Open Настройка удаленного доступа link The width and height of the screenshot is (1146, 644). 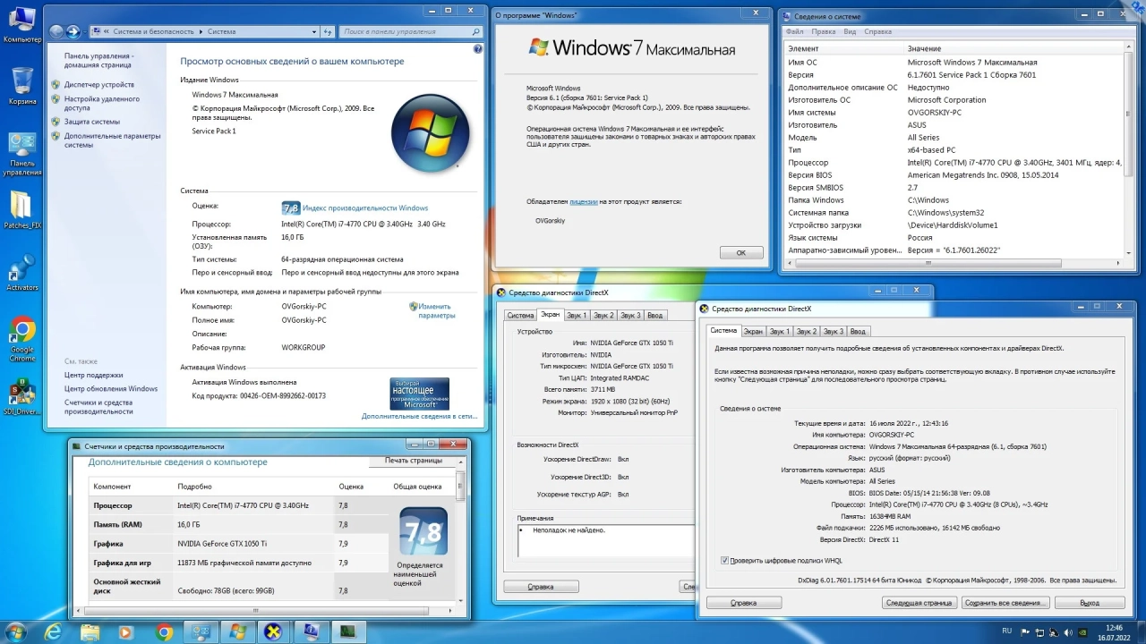101,103
